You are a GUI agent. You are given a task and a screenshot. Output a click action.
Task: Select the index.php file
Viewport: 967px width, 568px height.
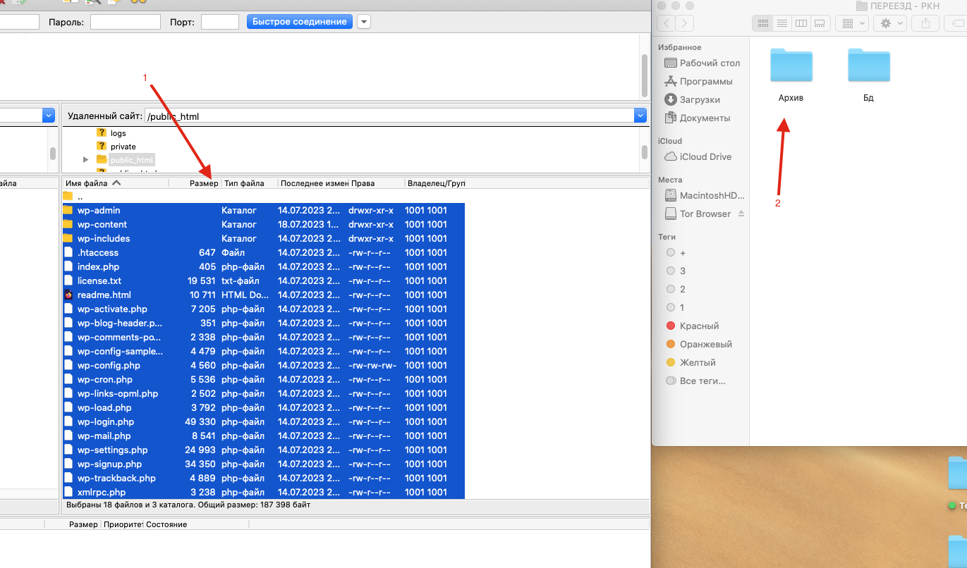point(264,266)
